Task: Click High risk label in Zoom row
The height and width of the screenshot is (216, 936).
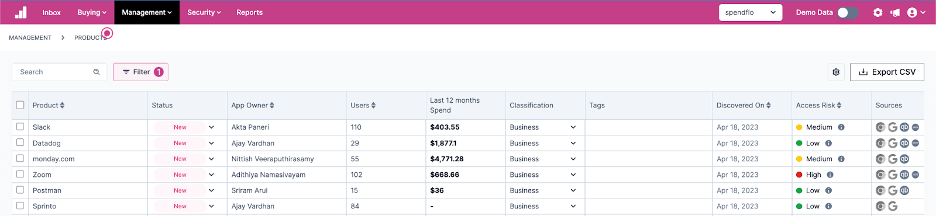Action: [814, 175]
